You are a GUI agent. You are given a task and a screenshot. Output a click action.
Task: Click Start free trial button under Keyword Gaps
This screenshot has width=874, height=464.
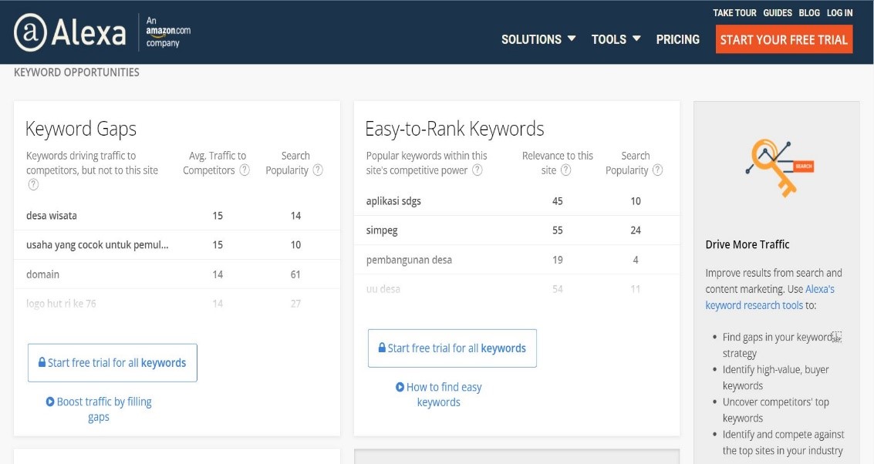(113, 362)
